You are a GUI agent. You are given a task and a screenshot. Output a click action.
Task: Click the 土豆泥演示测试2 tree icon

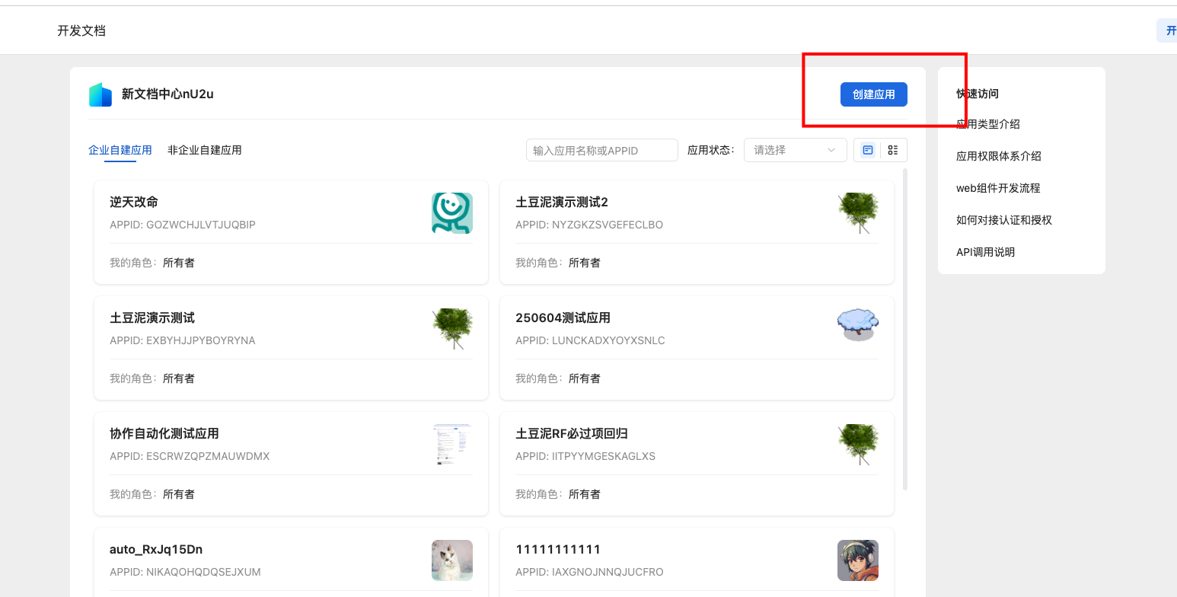[x=858, y=213]
